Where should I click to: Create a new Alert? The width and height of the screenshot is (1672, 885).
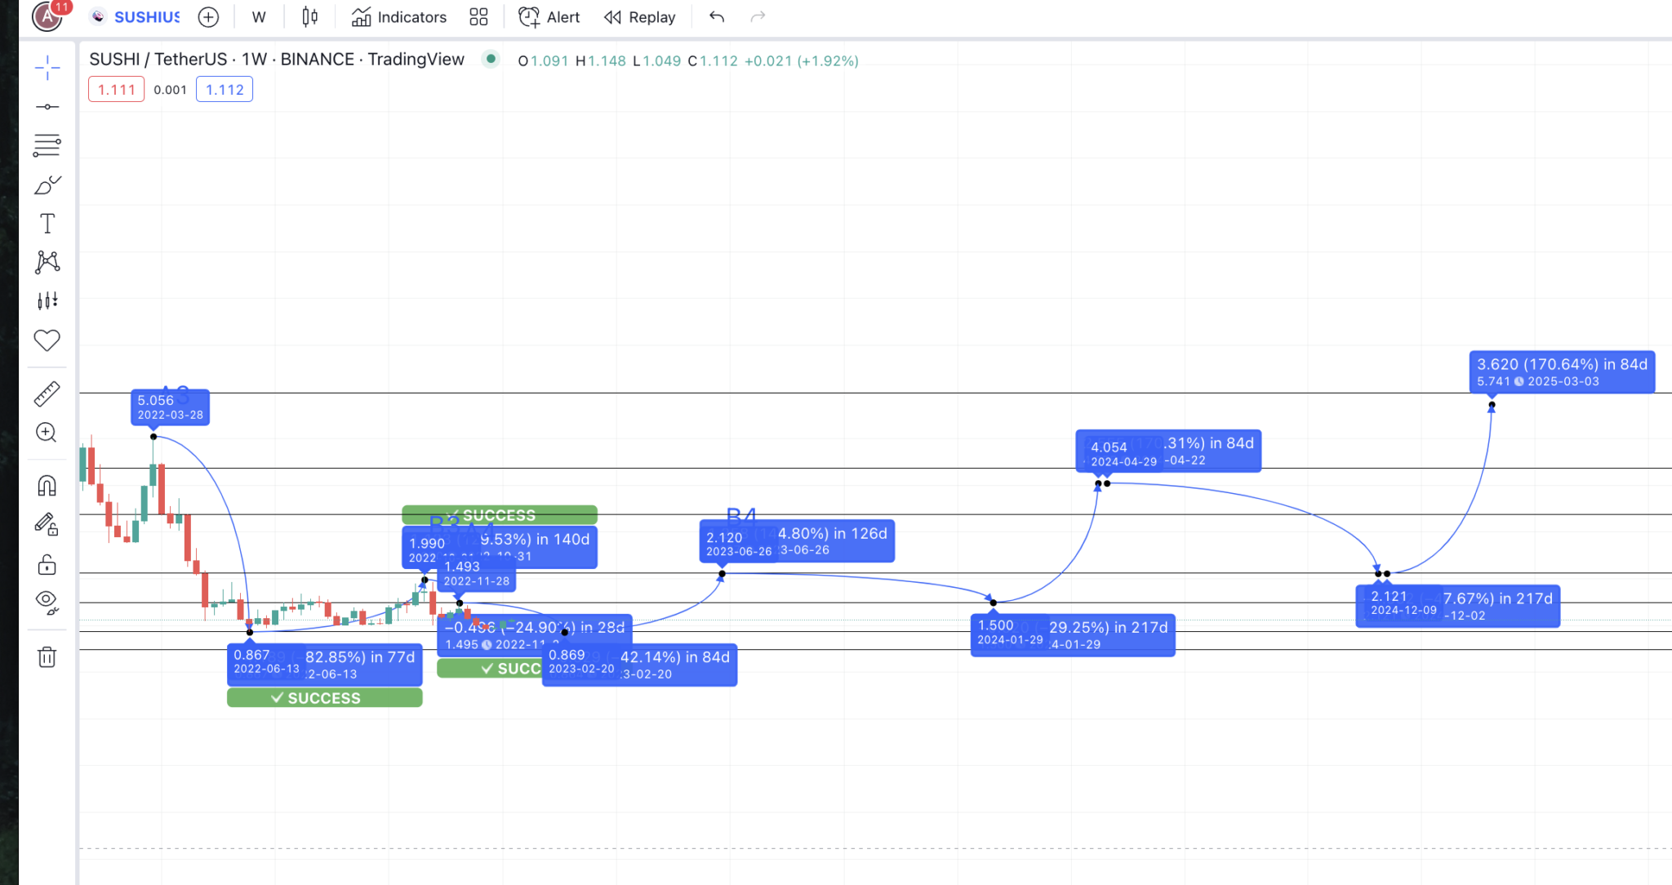click(549, 17)
